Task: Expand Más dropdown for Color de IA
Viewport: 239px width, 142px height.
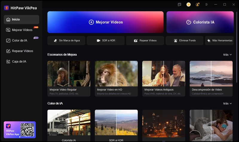Action: click(227, 104)
